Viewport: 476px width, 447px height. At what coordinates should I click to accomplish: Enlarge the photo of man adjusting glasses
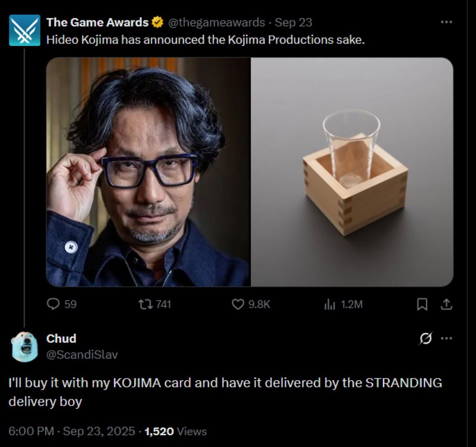[148, 172]
